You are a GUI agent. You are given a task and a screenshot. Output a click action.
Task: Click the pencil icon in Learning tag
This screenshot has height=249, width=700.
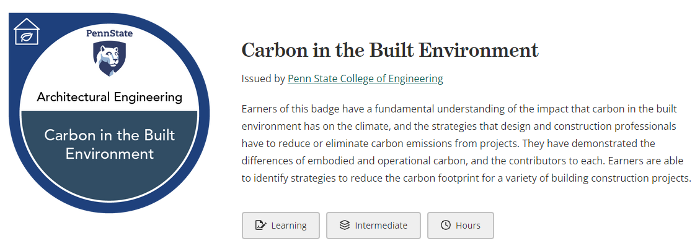(260, 226)
